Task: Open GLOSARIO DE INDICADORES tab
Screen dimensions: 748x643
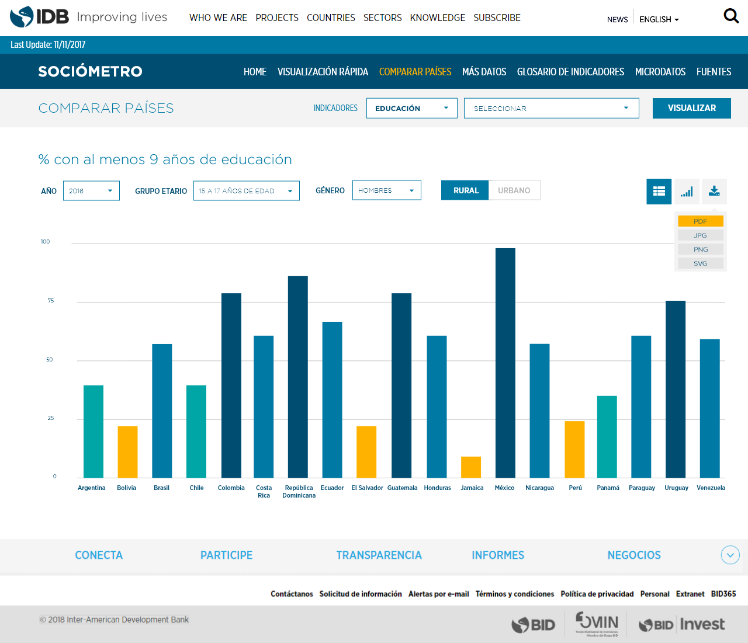Action: [x=570, y=72]
